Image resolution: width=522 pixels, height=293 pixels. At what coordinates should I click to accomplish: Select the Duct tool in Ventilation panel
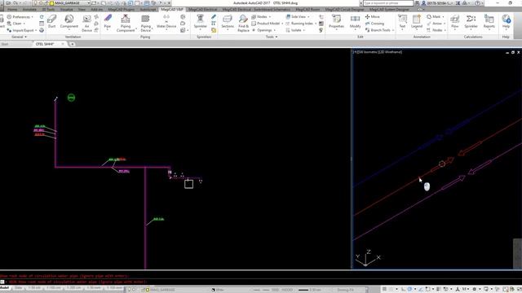point(52,22)
